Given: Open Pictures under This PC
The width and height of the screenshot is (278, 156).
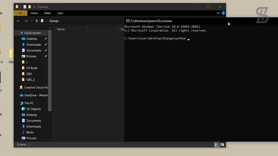Looking at the screenshot, I should tap(31, 138).
